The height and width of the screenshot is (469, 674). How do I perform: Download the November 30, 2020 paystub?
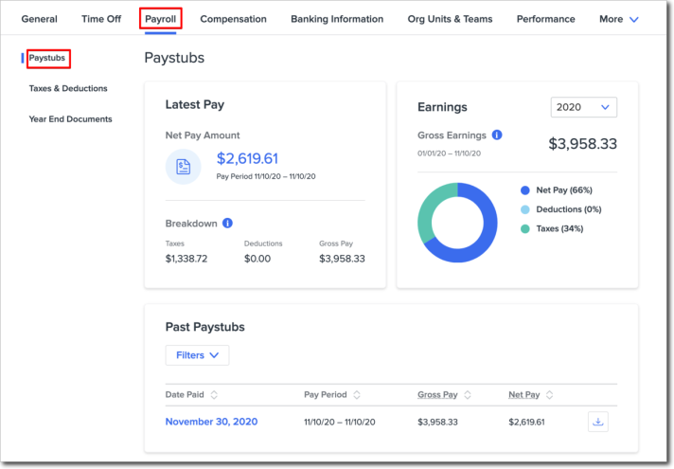(598, 422)
